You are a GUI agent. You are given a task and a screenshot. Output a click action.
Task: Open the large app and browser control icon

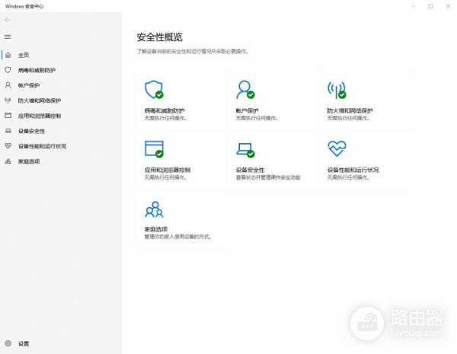[x=154, y=149]
